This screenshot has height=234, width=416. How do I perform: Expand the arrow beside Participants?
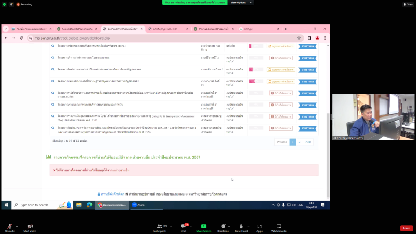[x=170, y=226]
